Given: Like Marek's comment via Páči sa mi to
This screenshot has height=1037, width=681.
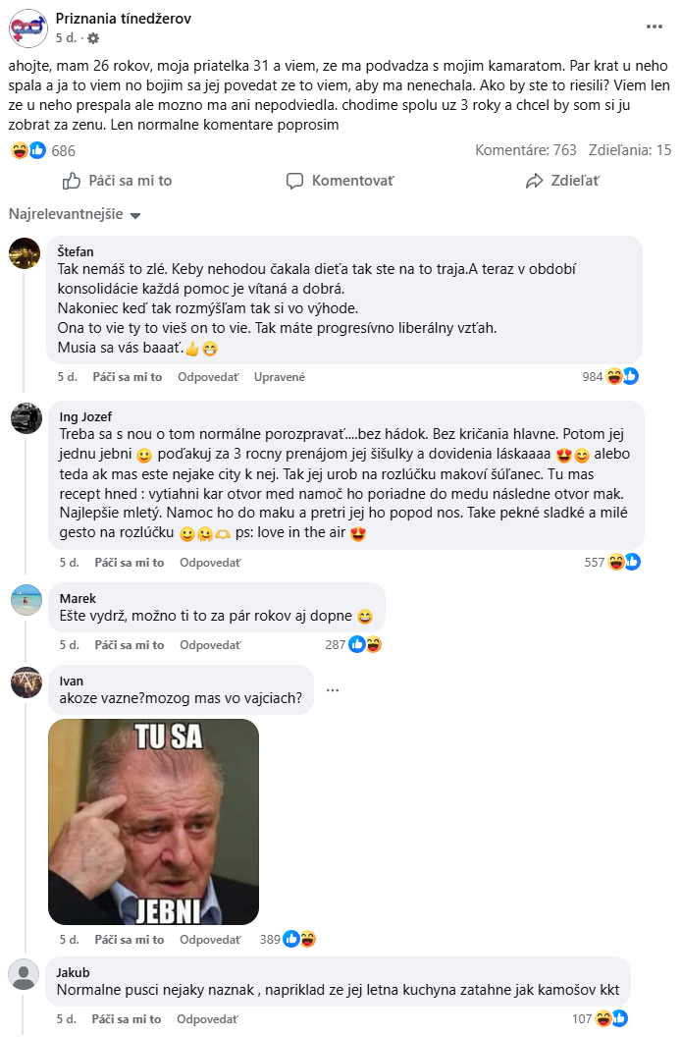Looking at the screenshot, I should point(129,645).
